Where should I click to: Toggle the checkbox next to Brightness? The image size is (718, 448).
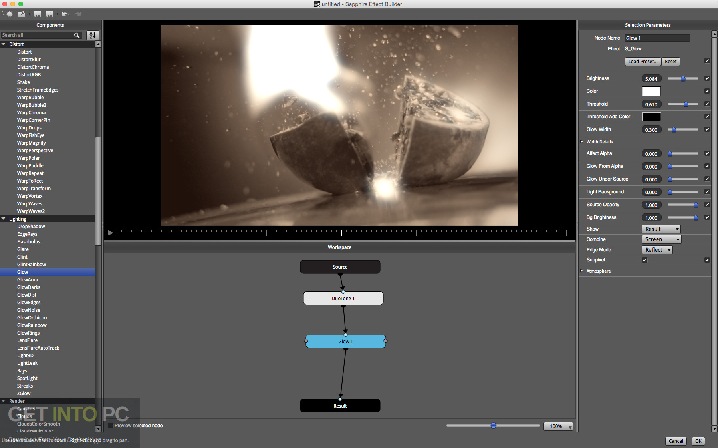[x=707, y=78]
